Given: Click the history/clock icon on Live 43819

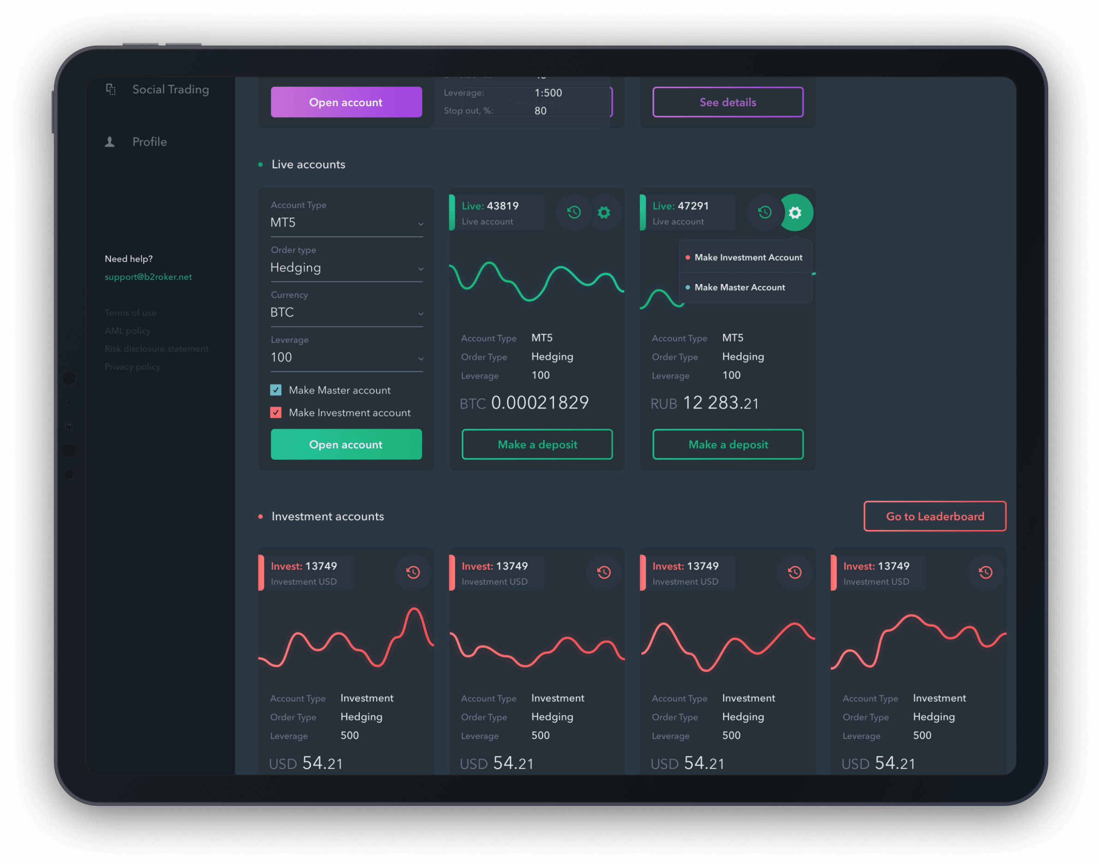Looking at the screenshot, I should click(x=575, y=211).
